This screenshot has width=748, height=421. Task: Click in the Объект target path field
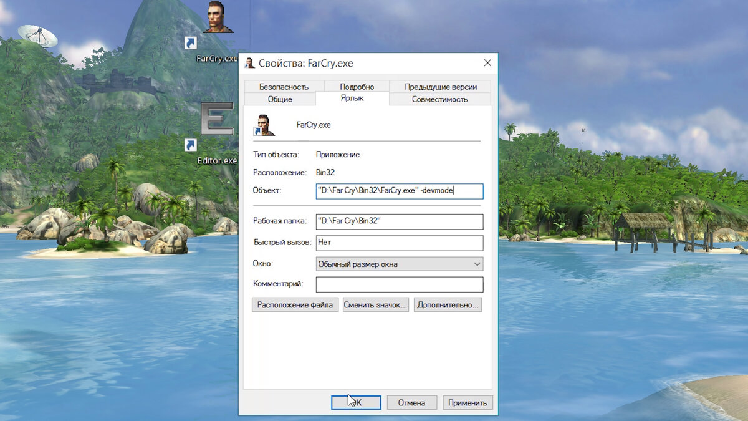pyautogui.click(x=400, y=191)
